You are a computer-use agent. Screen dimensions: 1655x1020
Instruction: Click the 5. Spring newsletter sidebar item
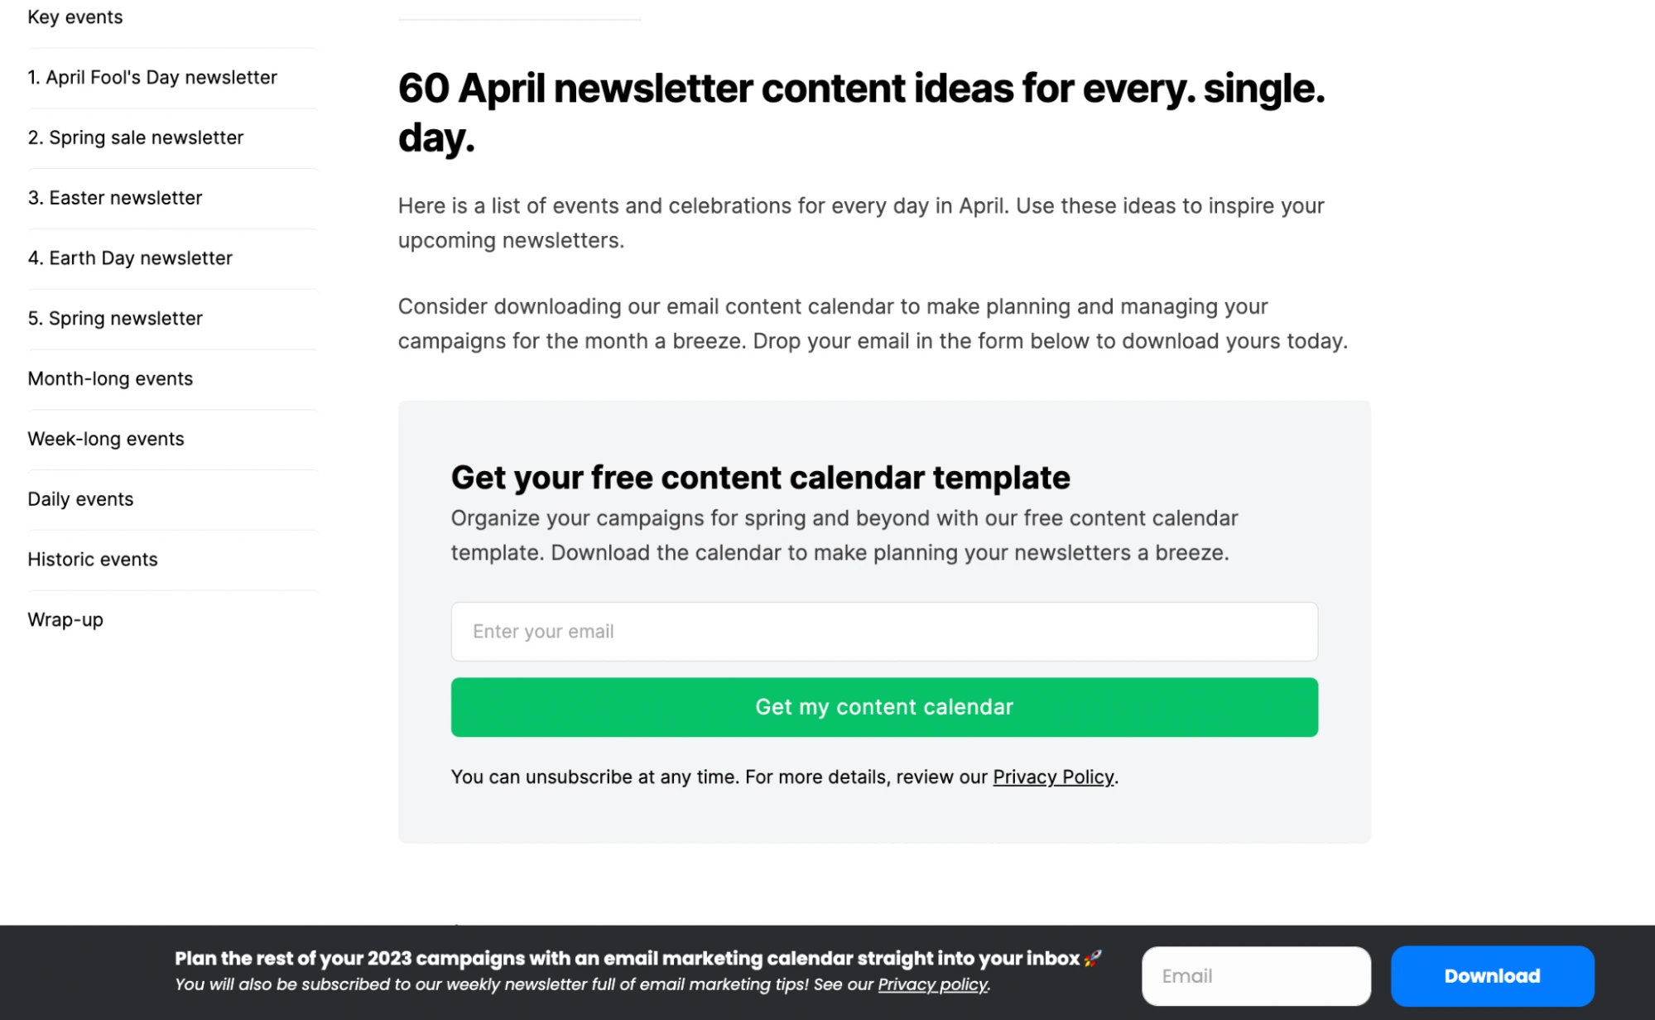(115, 319)
